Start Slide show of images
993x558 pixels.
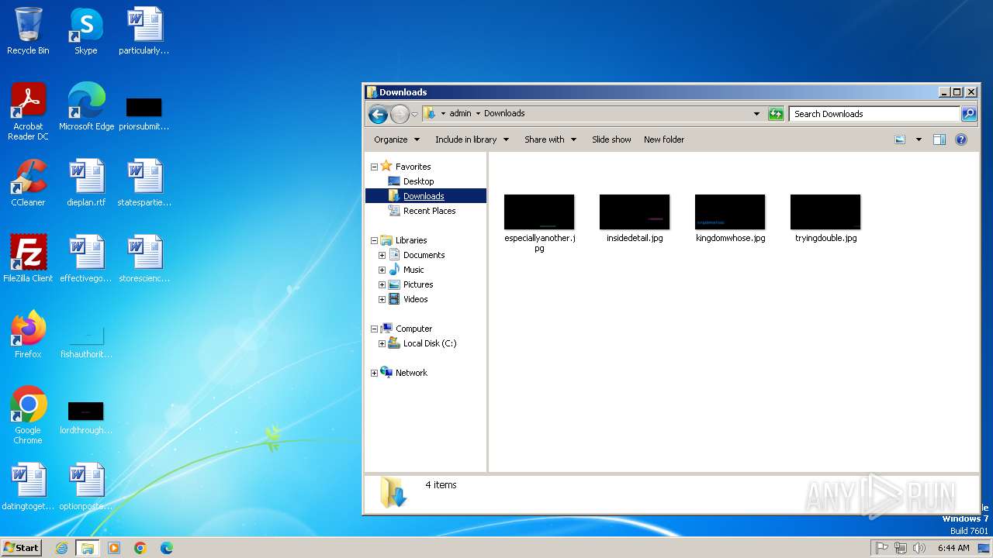pyautogui.click(x=611, y=139)
